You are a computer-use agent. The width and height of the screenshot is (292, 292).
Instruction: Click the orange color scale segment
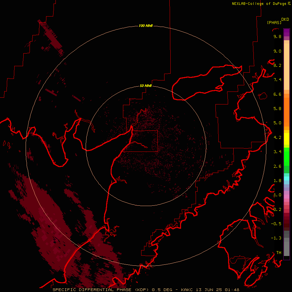click(x=286, y=112)
